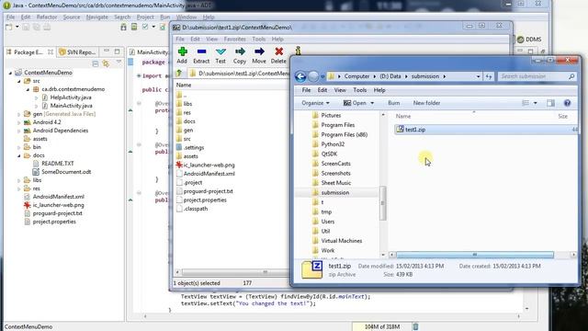Screen dimensions: 588x331
Task: Collapse the src folder in Package Explorer
Action: [x=19, y=81]
